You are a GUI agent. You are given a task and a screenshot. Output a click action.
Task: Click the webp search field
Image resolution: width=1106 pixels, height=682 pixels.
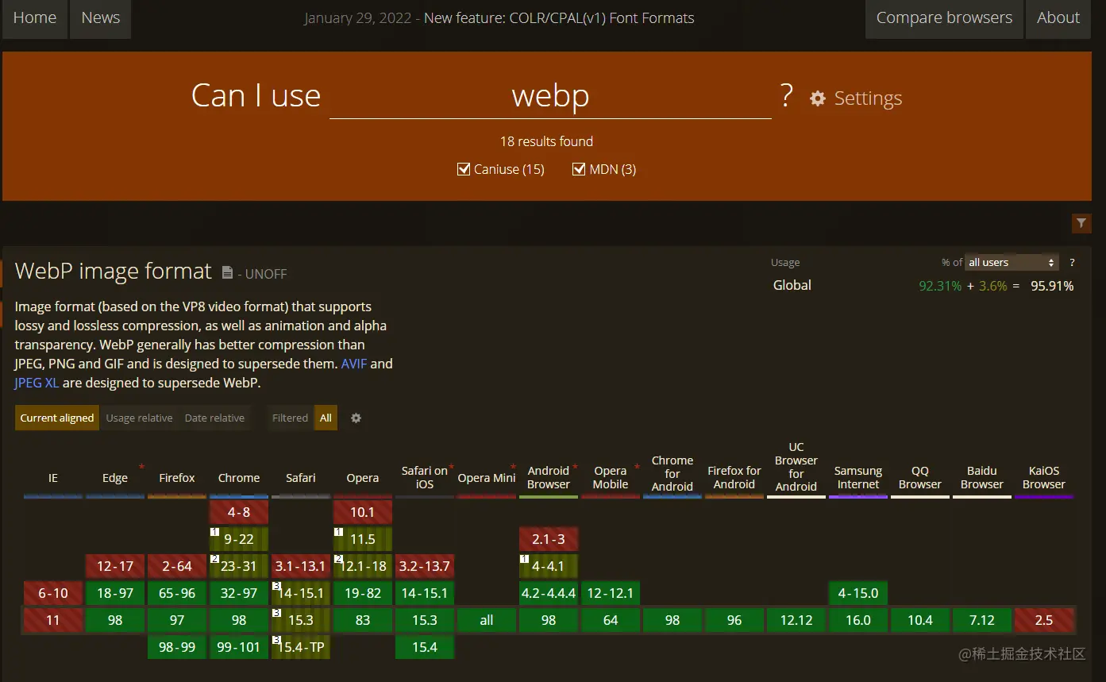click(x=550, y=96)
